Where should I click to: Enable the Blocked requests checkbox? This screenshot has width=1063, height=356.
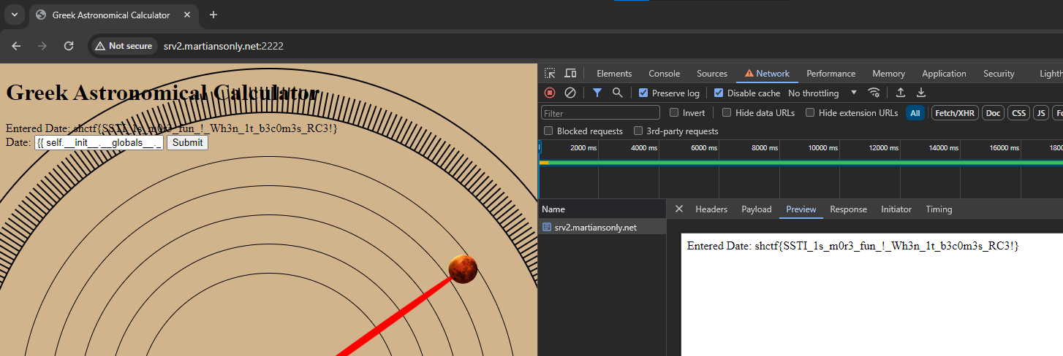click(x=548, y=131)
